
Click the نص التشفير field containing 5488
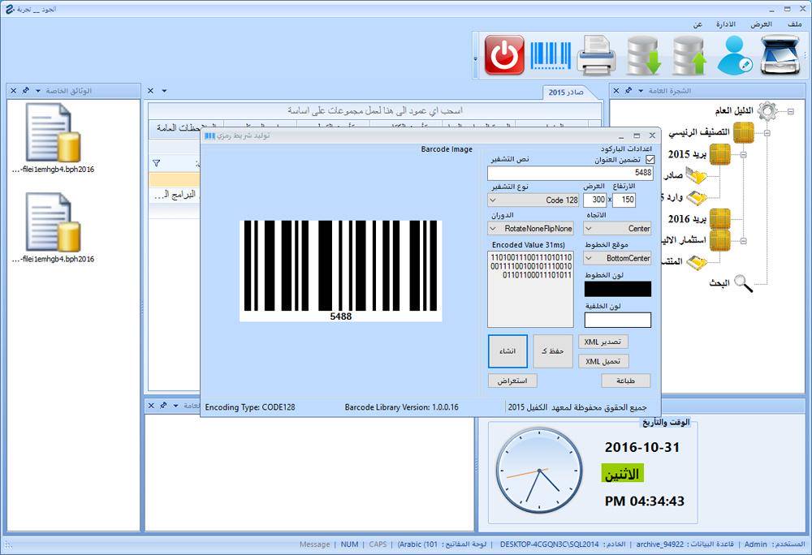point(570,173)
